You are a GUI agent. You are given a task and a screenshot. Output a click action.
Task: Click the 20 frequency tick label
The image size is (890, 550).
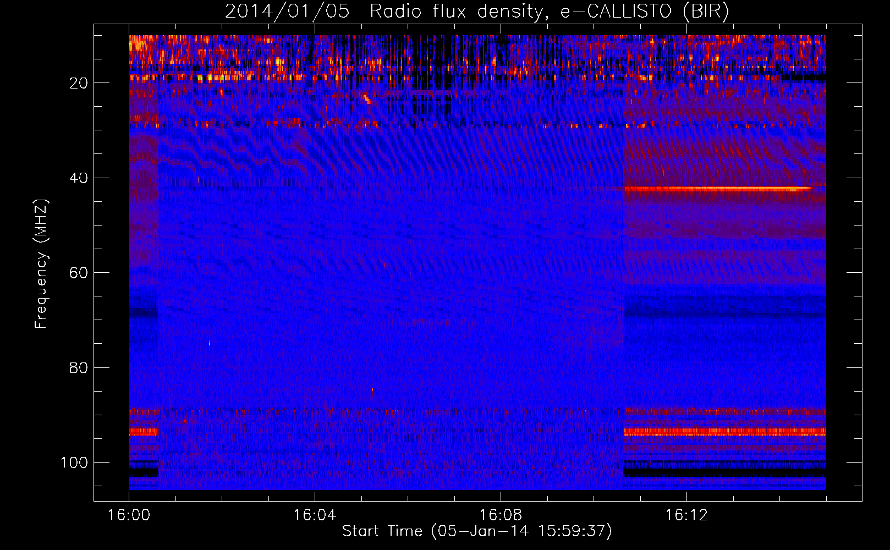point(79,83)
